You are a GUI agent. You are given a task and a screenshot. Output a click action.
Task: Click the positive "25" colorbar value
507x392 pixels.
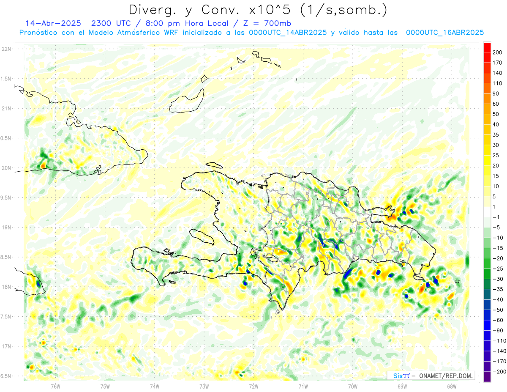496,156
